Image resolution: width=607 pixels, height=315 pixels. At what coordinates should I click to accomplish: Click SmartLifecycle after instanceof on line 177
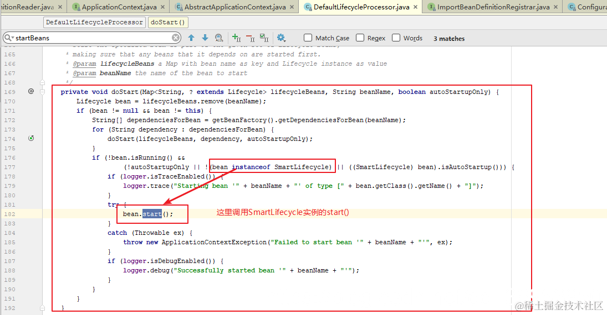[x=303, y=167]
